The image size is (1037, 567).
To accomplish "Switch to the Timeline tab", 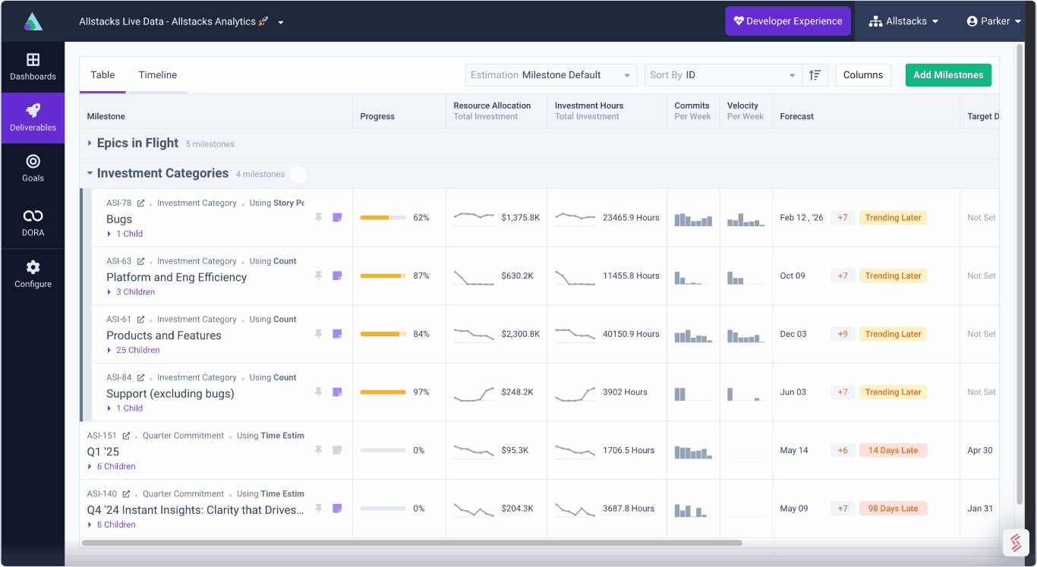I will point(158,75).
